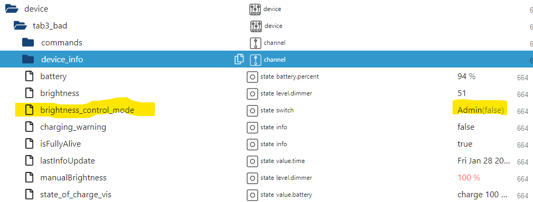Click the file icon beside charging_warning
This screenshot has height=202, width=533.
click(30, 127)
